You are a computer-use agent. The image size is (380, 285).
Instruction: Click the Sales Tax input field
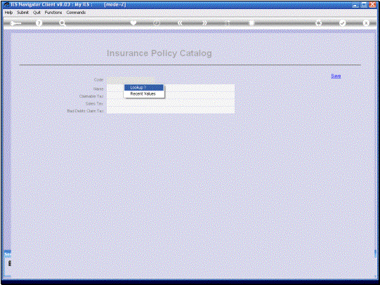[x=171, y=103]
